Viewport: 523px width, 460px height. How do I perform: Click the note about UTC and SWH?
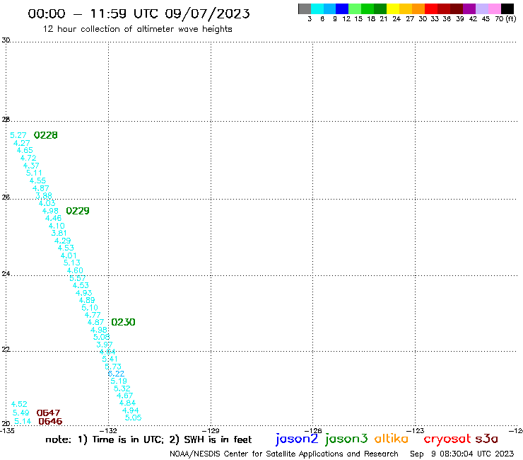coord(148,439)
